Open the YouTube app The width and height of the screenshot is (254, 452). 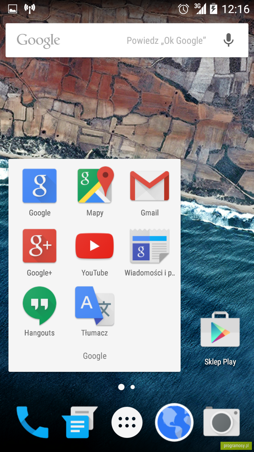(x=95, y=246)
